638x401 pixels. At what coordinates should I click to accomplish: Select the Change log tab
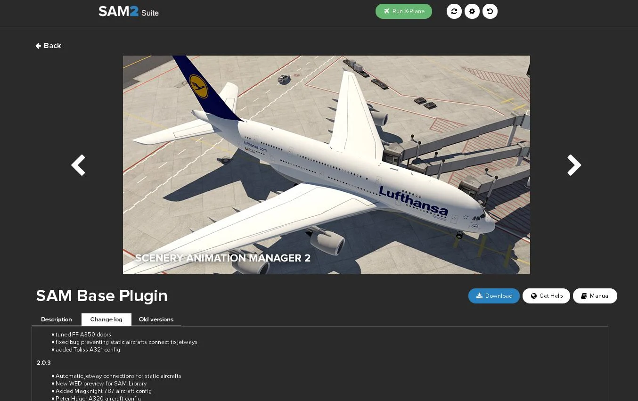(x=106, y=319)
